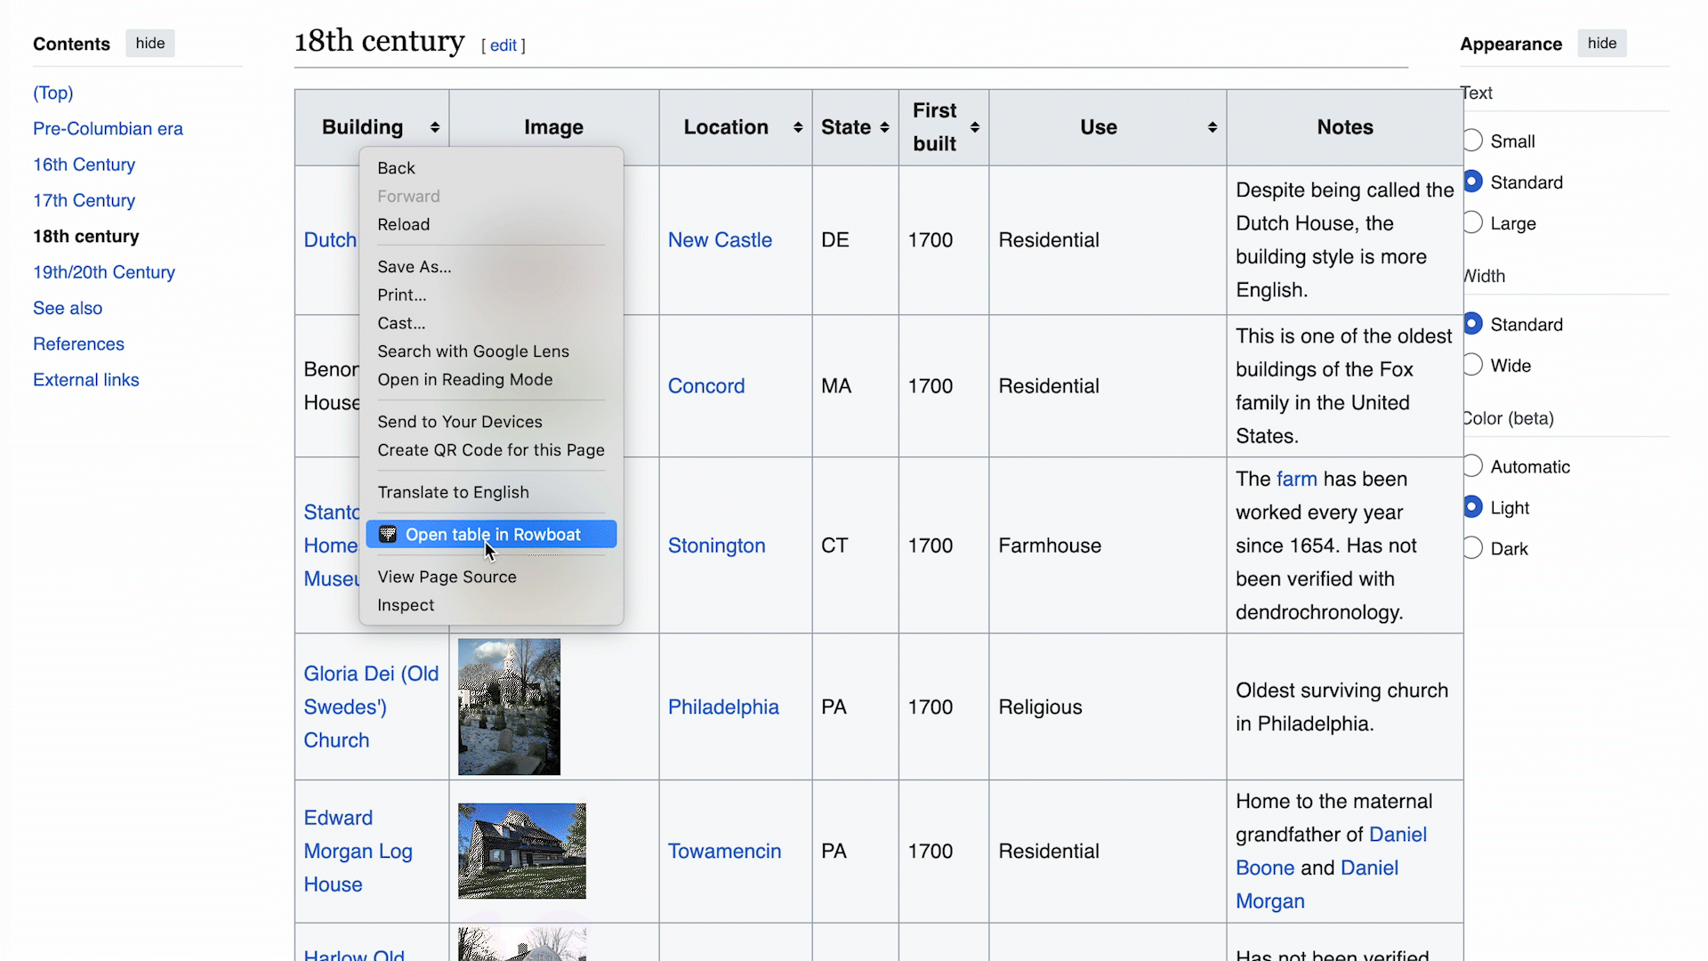Open the Gloria Dei church thumbnail
This screenshot has height=961, width=1708.
[x=508, y=706]
